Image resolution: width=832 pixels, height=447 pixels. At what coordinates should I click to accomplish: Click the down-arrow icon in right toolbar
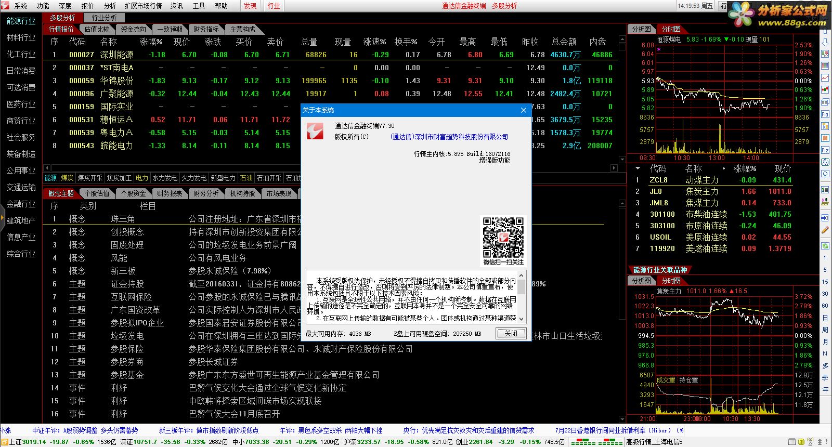(x=825, y=43)
